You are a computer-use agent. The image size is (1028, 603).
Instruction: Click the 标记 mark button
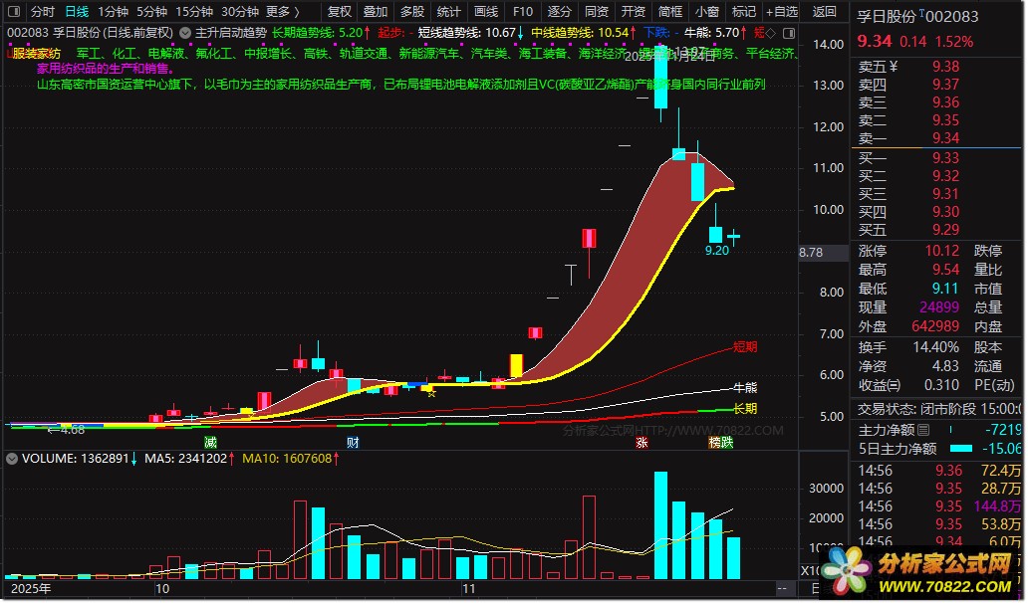tap(743, 12)
